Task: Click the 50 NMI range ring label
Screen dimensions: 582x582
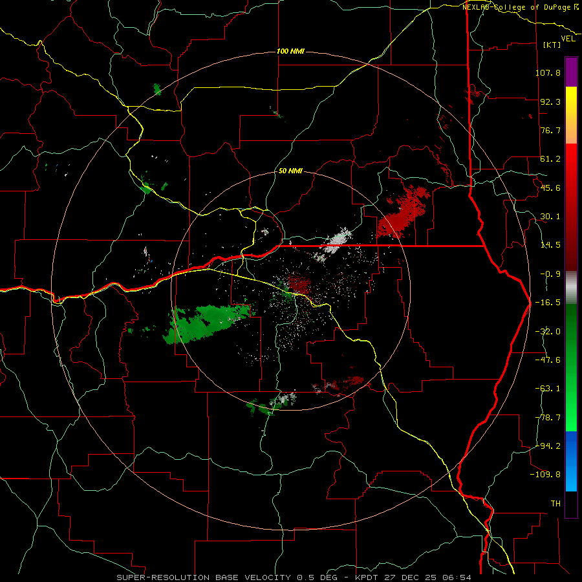Action: [290, 171]
